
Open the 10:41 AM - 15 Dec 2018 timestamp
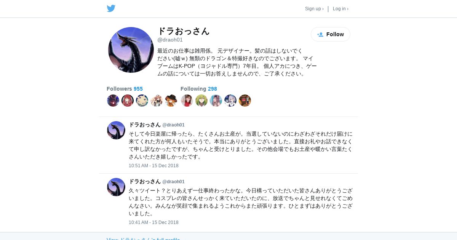[x=153, y=222]
